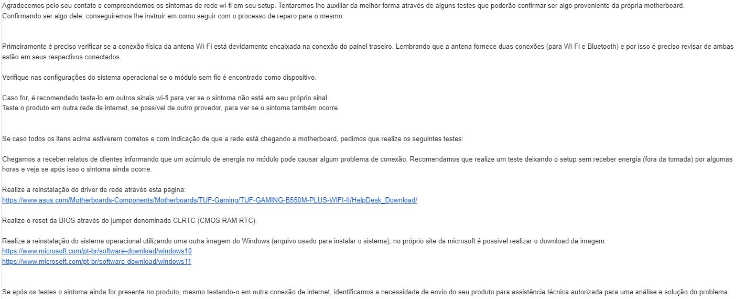Image resolution: width=745 pixels, height=299 pixels.
Task: Click the final paragraph starting "Se após os testes"
Action: point(365,292)
